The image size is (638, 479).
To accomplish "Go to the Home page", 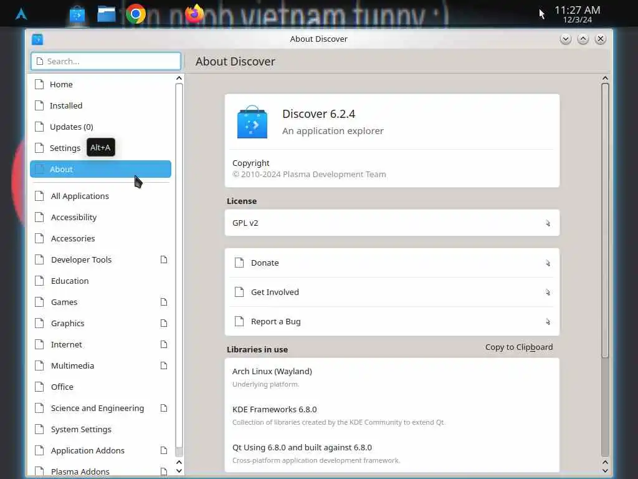I will [x=100, y=84].
